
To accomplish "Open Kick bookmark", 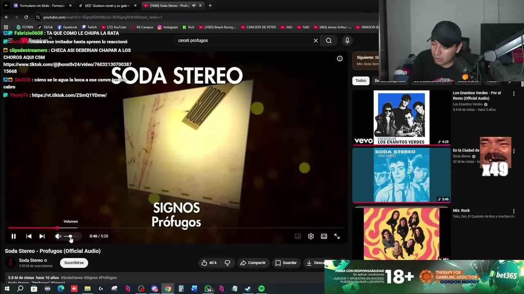I will [188, 27].
